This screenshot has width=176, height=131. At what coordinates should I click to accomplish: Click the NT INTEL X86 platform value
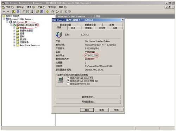pyautogui.click(x=92, y=55)
